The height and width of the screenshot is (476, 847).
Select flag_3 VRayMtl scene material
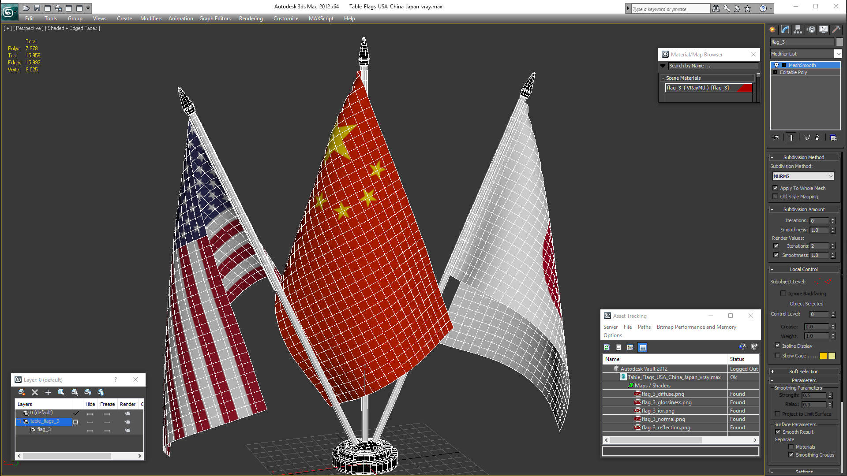tap(708, 88)
